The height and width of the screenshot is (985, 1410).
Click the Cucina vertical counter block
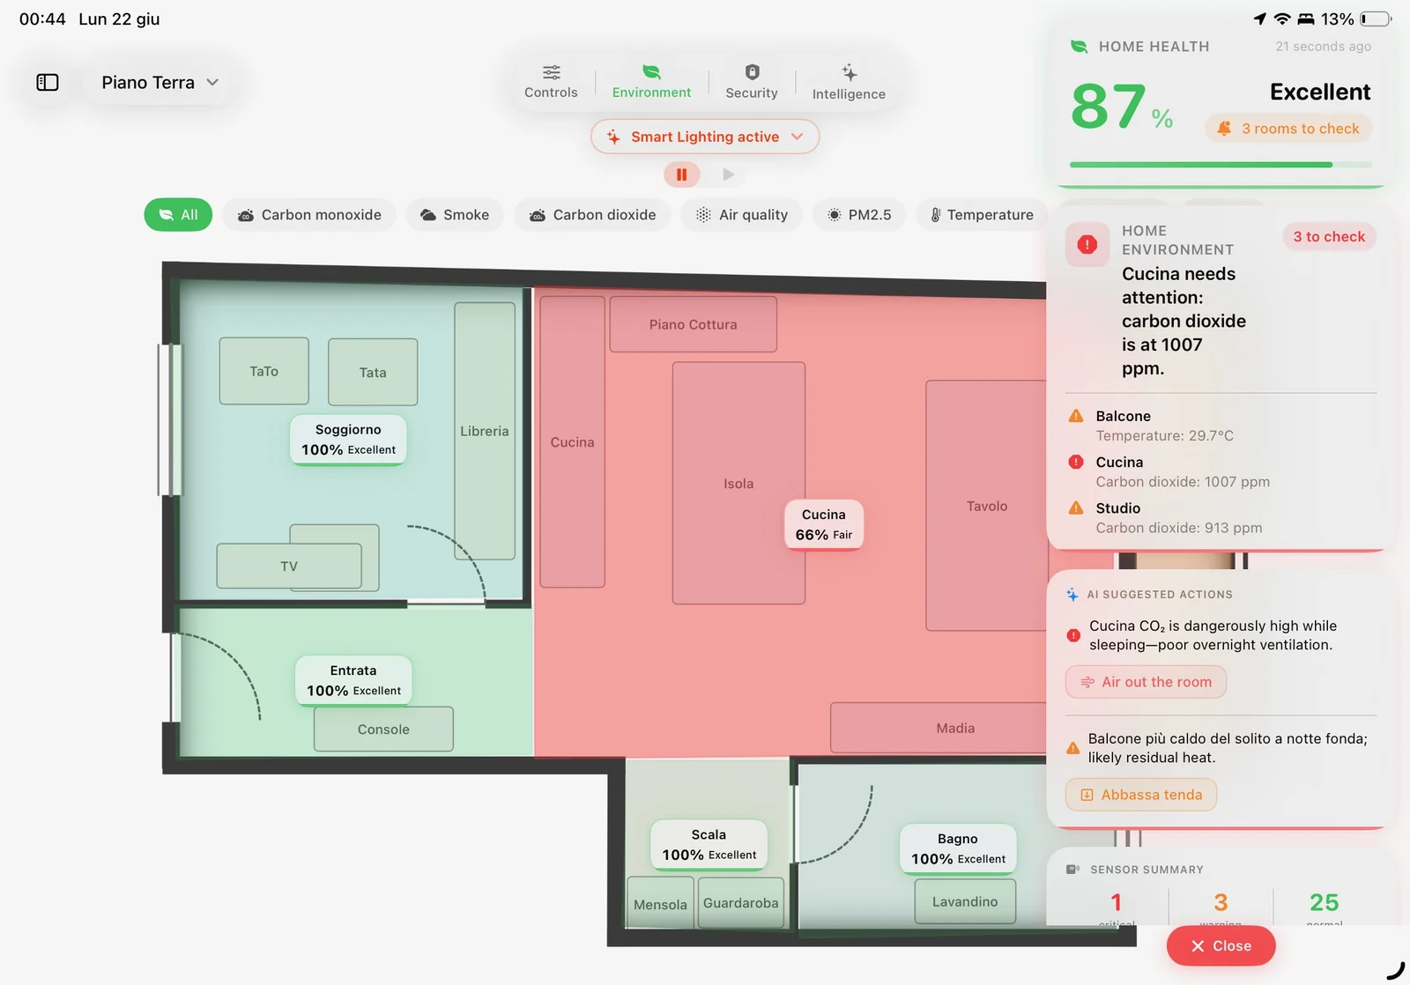point(573,441)
